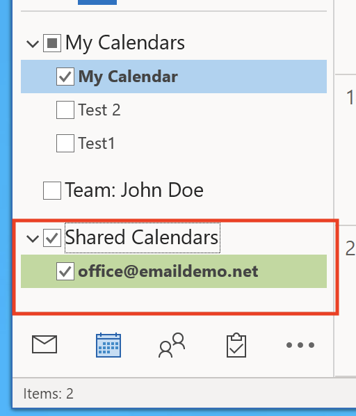
Task: Select the office@emaildemo.net shared calendar
Action: pyautogui.click(x=174, y=271)
